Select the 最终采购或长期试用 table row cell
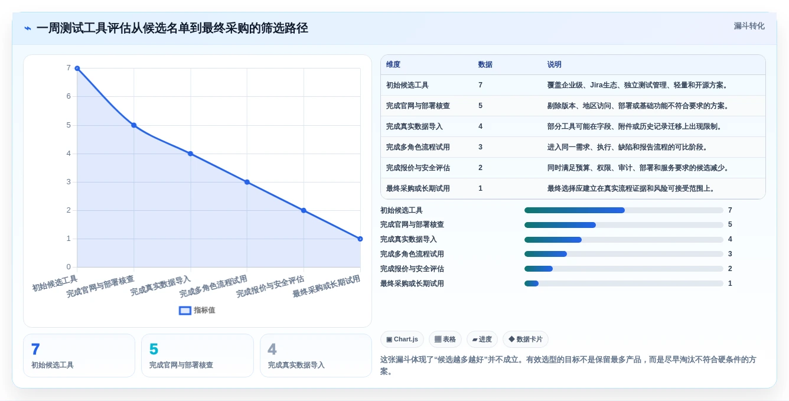 coord(418,188)
